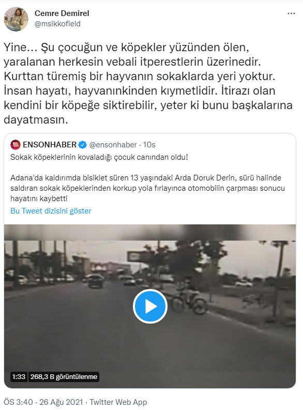Click the quoted paragraph about Arda Doruk Derin
The width and height of the screenshot is (303, 410).
148,188
